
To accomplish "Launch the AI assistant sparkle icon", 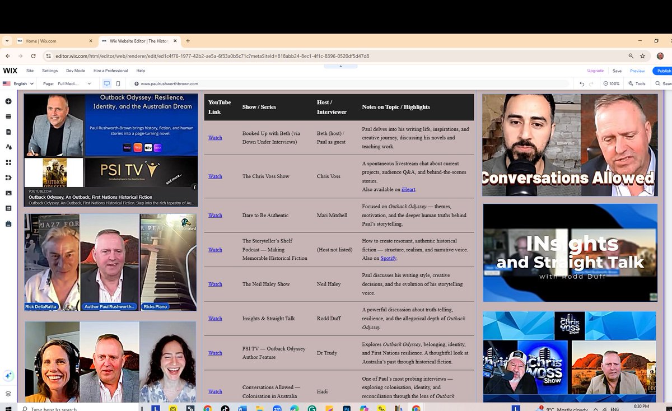I will (8, 376).
